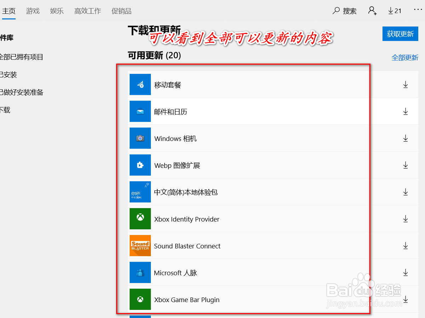The width and height of the screenshot is (425, 318).
Task: Download the Xbox Game Bar Plugin update
Action: (405, 299)
